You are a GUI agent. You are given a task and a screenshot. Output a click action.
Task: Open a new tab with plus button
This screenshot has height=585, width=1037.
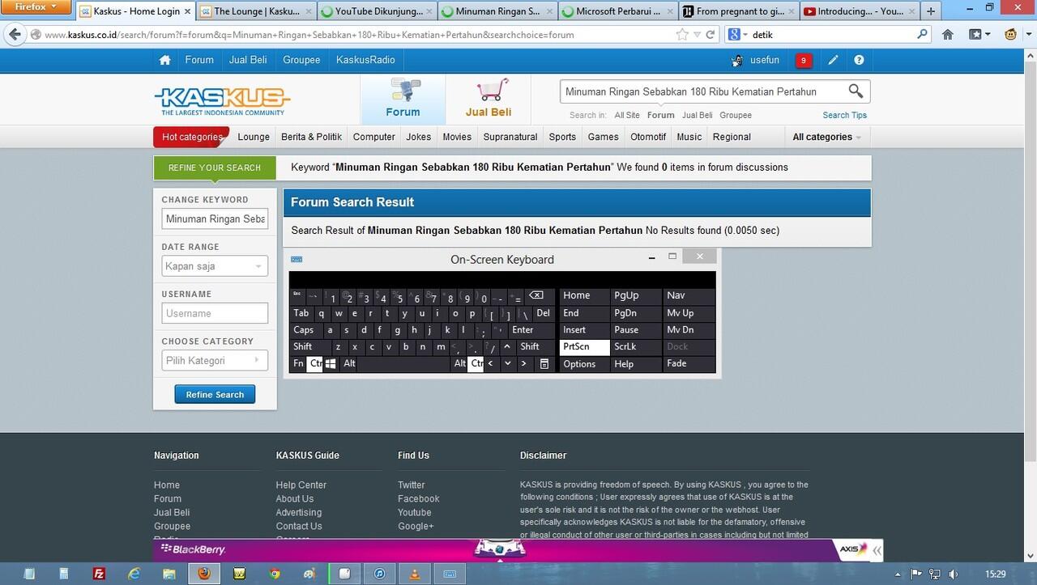click(931, 11)
